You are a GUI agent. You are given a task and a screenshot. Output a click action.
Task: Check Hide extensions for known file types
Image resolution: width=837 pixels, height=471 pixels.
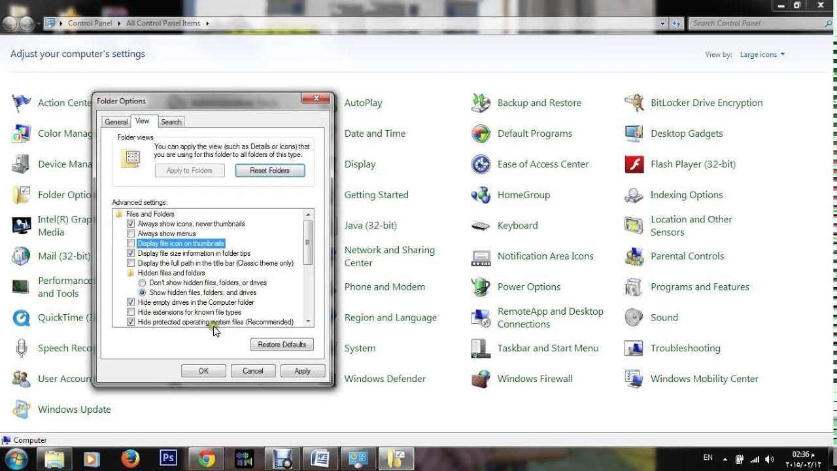[131, 312]
